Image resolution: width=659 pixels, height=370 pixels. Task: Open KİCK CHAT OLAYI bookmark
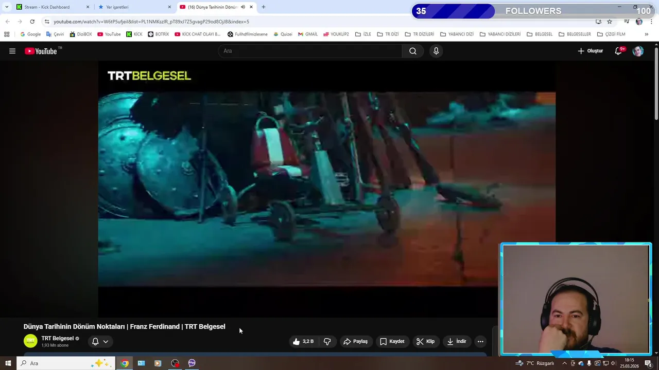(x=197, y=34)
